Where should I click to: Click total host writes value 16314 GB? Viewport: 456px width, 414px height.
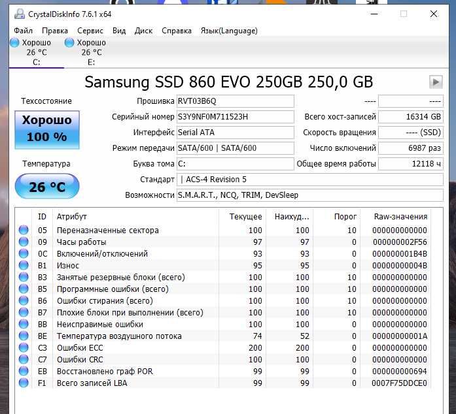coord(411,117)
